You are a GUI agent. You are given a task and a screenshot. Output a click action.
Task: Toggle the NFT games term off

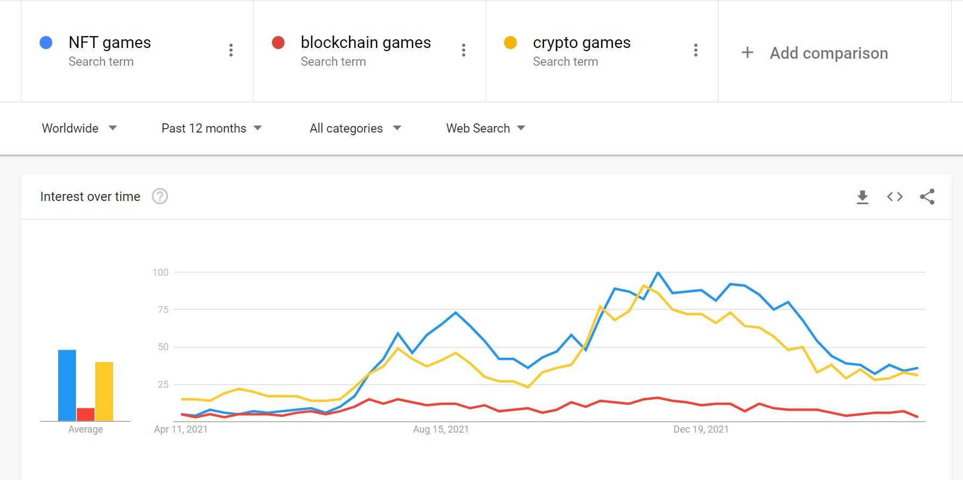(46, 43)
